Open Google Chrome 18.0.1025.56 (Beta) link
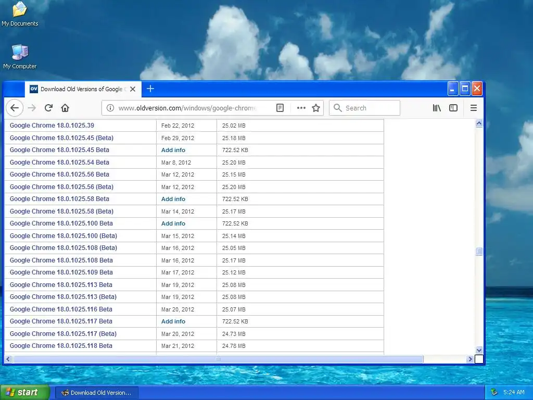 pyautogui.click(x=61, y=187)
